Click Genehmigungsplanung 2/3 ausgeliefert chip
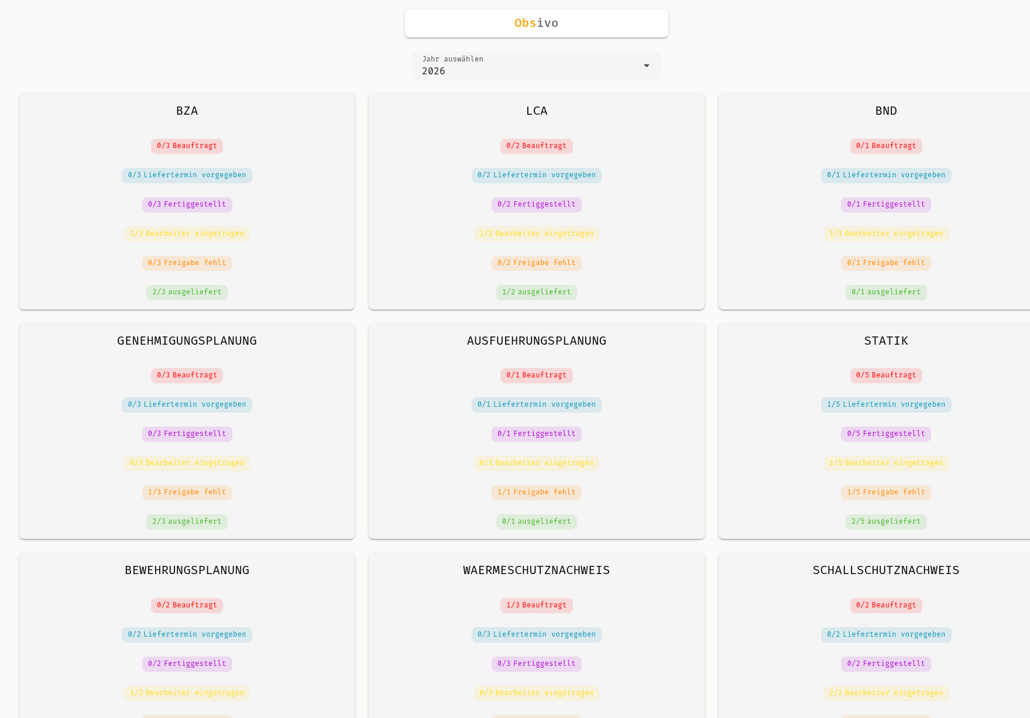The width and height of the screenshot is (1030, 718). (187, 522)
